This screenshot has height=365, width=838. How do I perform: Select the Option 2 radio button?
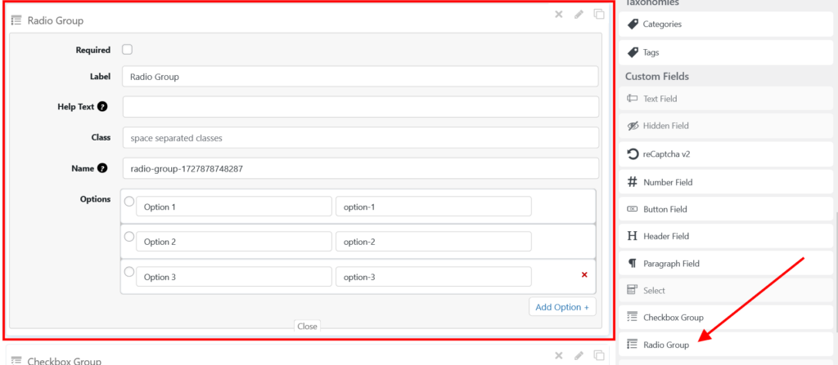click(x=128, y=237)
